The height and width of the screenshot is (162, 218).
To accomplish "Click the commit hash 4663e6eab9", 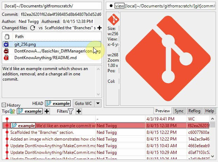I will coord(198,145).
